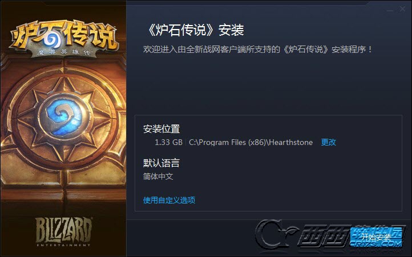Click the Blizzard Entertainment logo
Image resolution: width=412 pixels, height=257 pixels.
(63, 231)
